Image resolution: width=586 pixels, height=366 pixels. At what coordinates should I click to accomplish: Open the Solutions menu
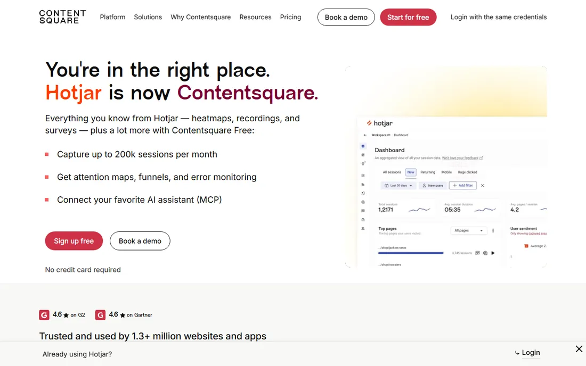148,17
